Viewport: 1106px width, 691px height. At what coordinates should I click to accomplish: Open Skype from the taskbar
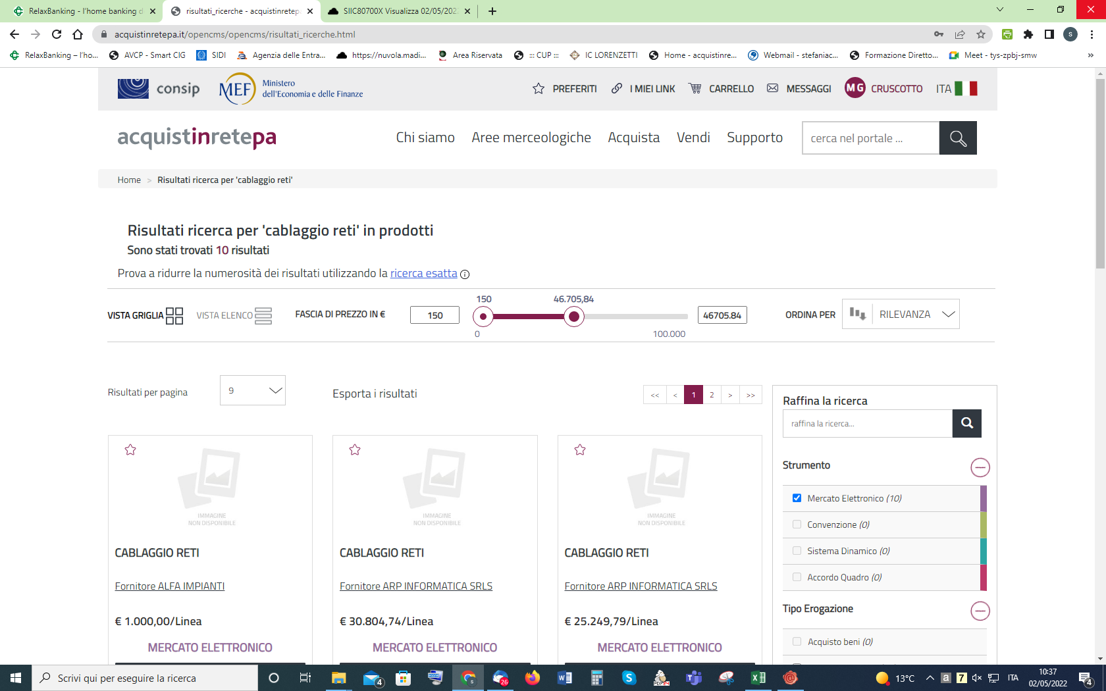point(629,678)
